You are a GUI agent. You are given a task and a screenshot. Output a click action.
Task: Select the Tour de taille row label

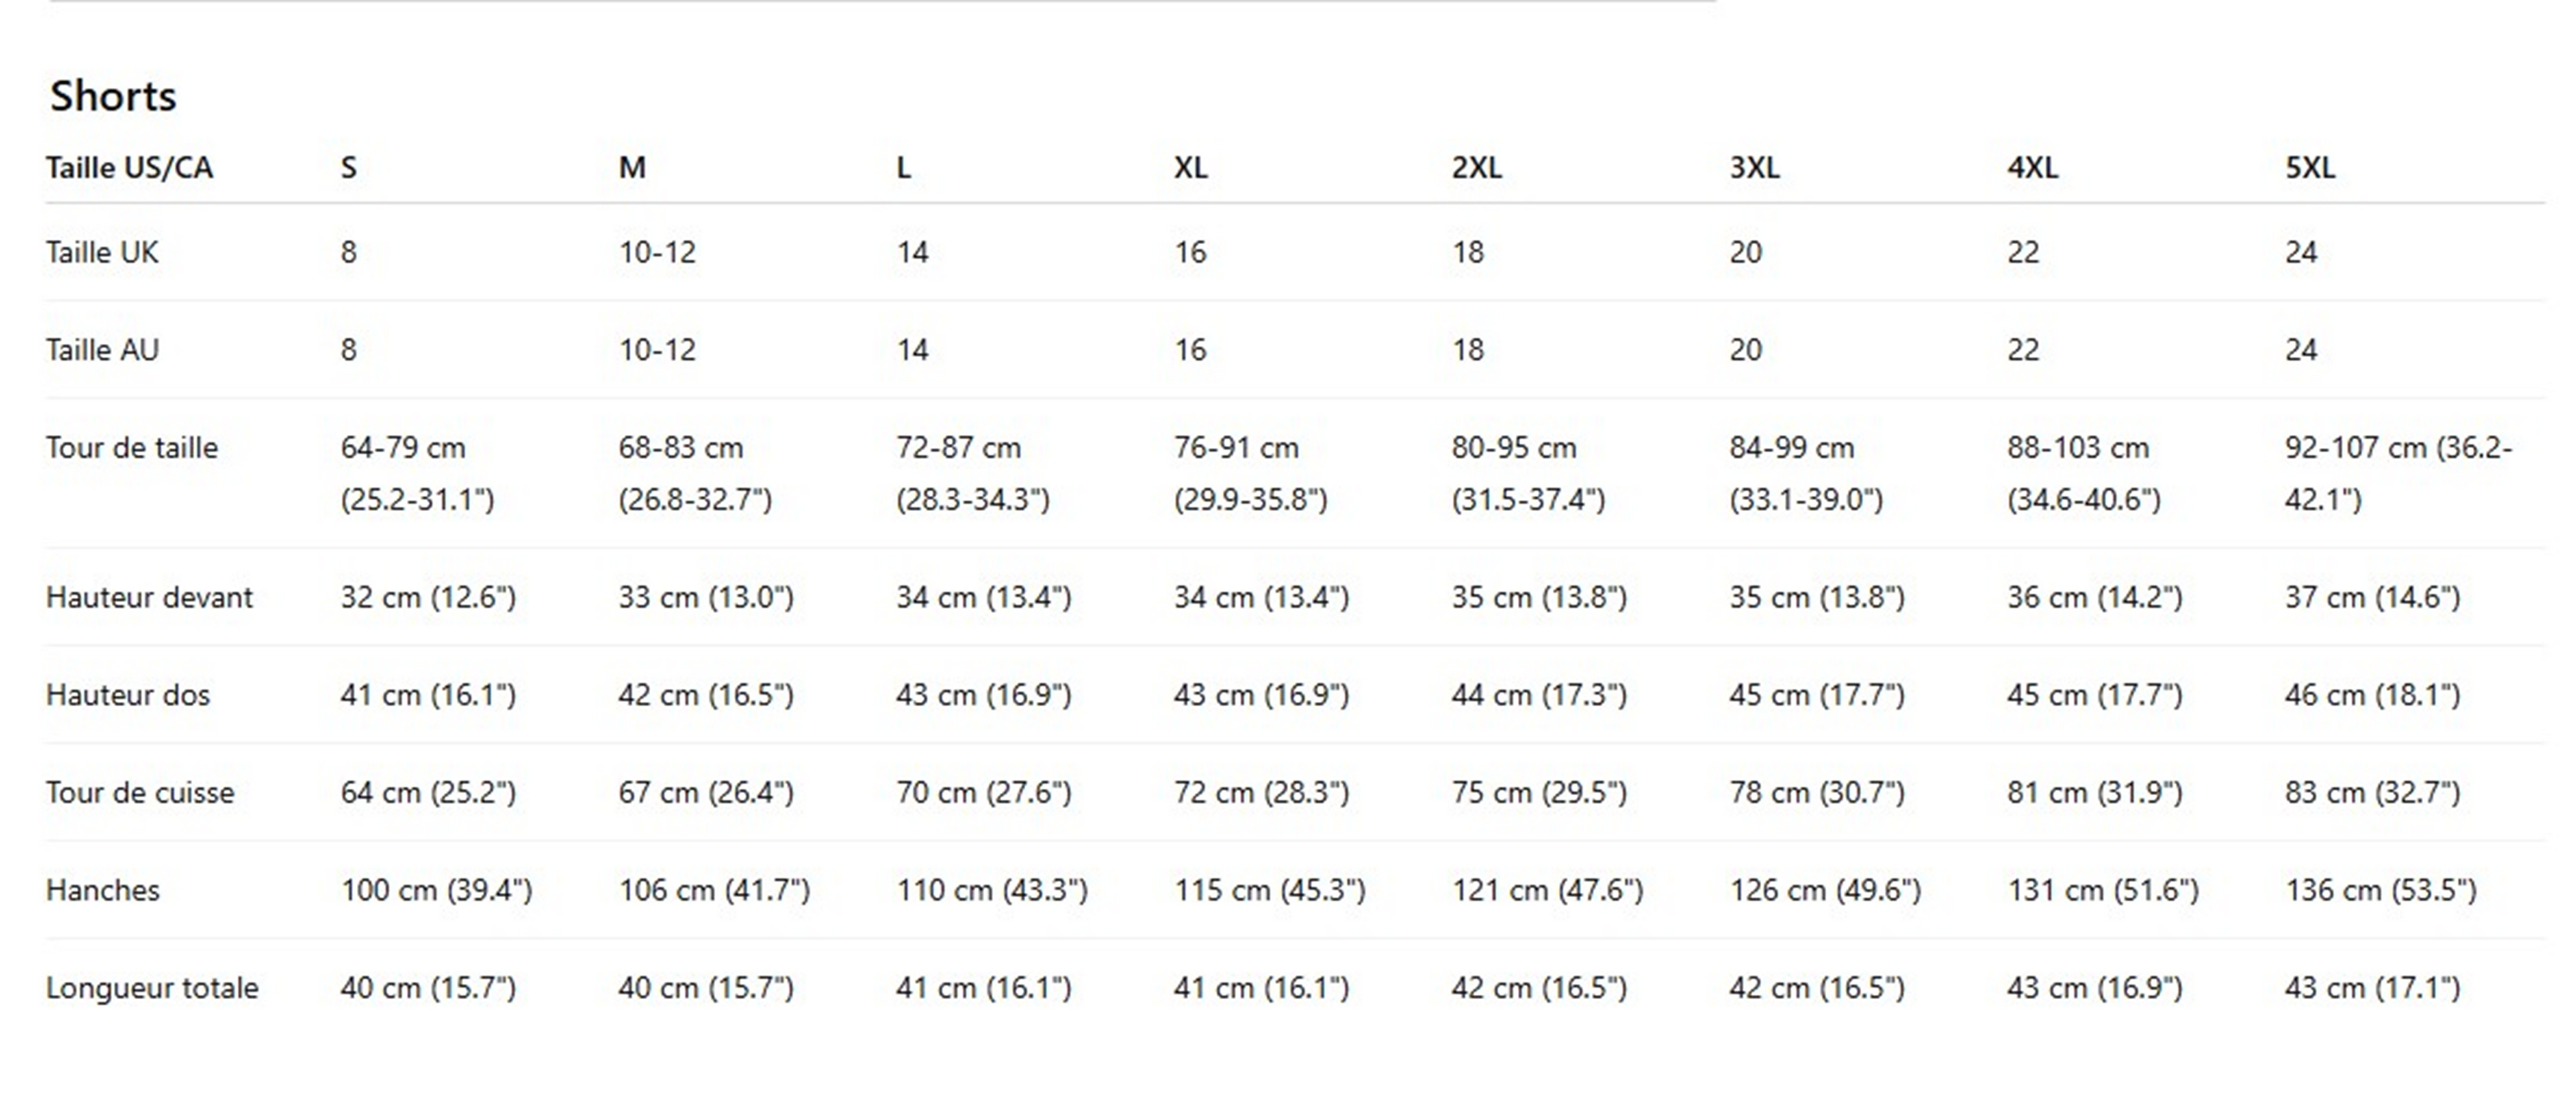[131, 449]
